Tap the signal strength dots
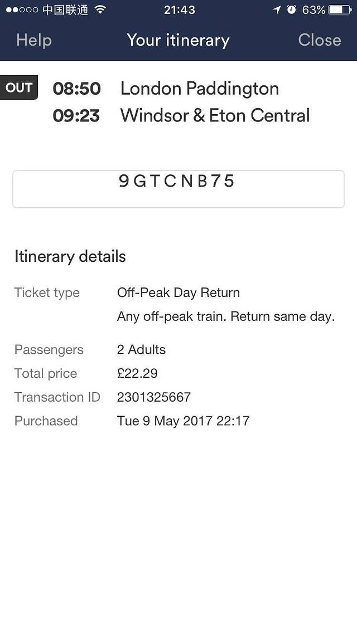This screenshot has width=357, height=634. point(22,10)
